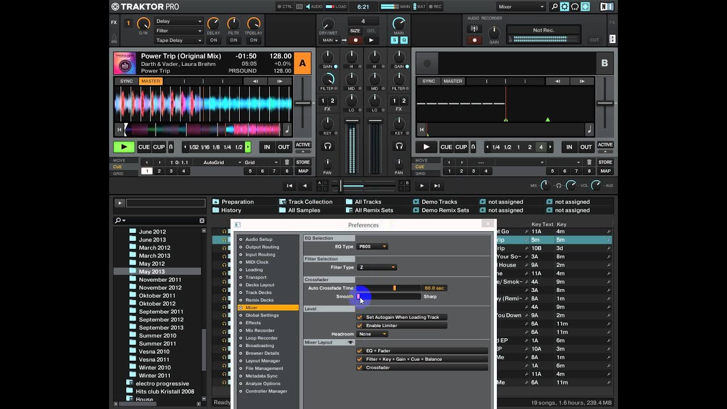The image size is (727, 409).
Task: Open the second FX slot dropdown showing Filter
Action: [x=179, y=31]
